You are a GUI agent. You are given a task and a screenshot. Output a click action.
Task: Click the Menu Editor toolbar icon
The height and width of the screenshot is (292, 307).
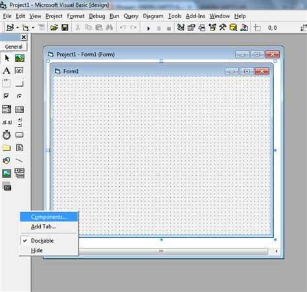point(41,27)
